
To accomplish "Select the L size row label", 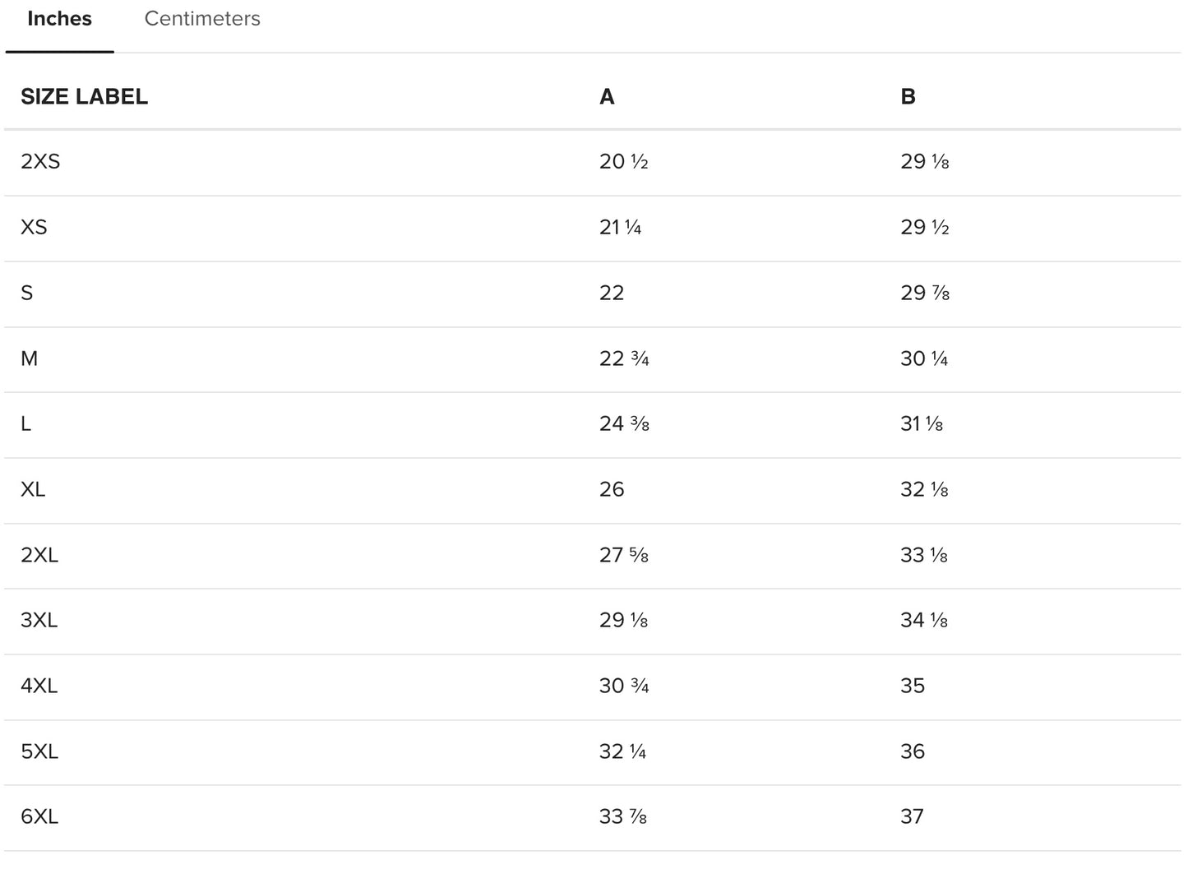I will (25, 424).
